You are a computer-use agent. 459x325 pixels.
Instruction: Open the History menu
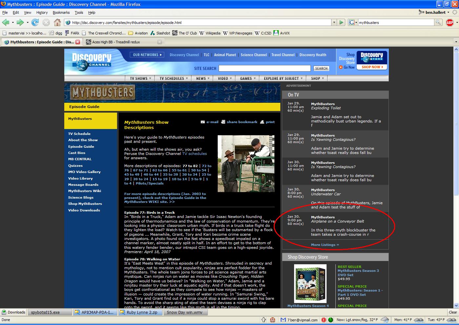tap(42, 12)
